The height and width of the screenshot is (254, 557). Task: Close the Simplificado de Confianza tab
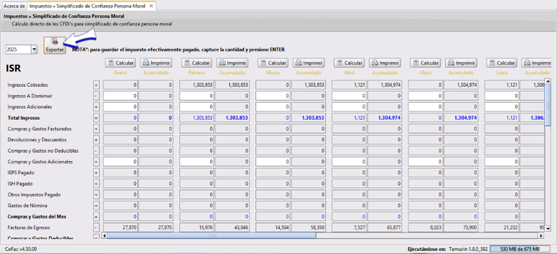pos(151,6)
